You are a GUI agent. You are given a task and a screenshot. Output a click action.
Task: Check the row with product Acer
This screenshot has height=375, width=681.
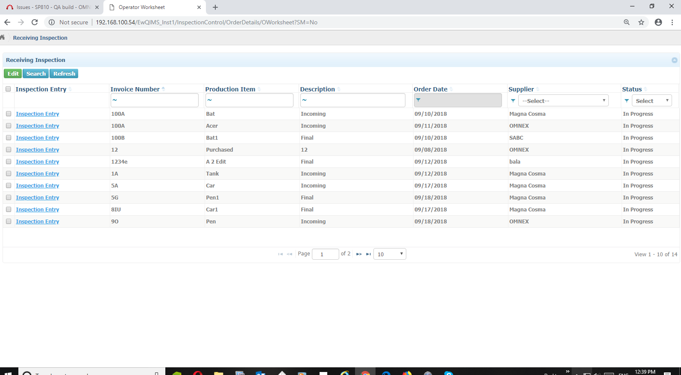(9, 126)
